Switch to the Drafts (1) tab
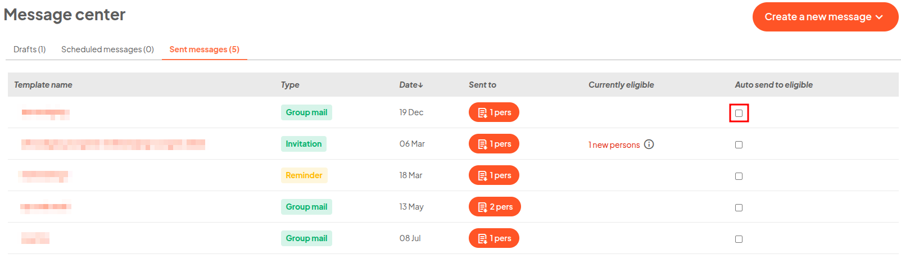The height and width of the screenshot is (258, 901). pos(30,49)
